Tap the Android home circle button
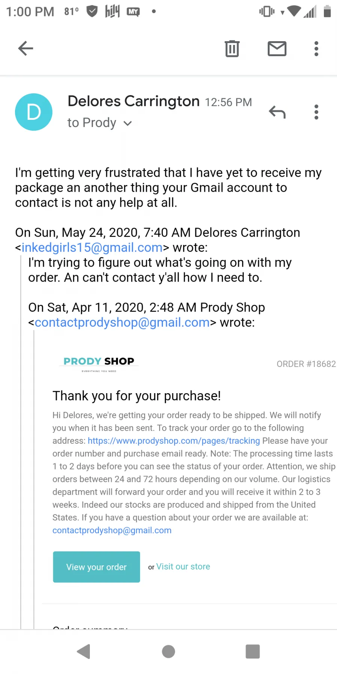The image size is (337, 674). tap(168, 652)
